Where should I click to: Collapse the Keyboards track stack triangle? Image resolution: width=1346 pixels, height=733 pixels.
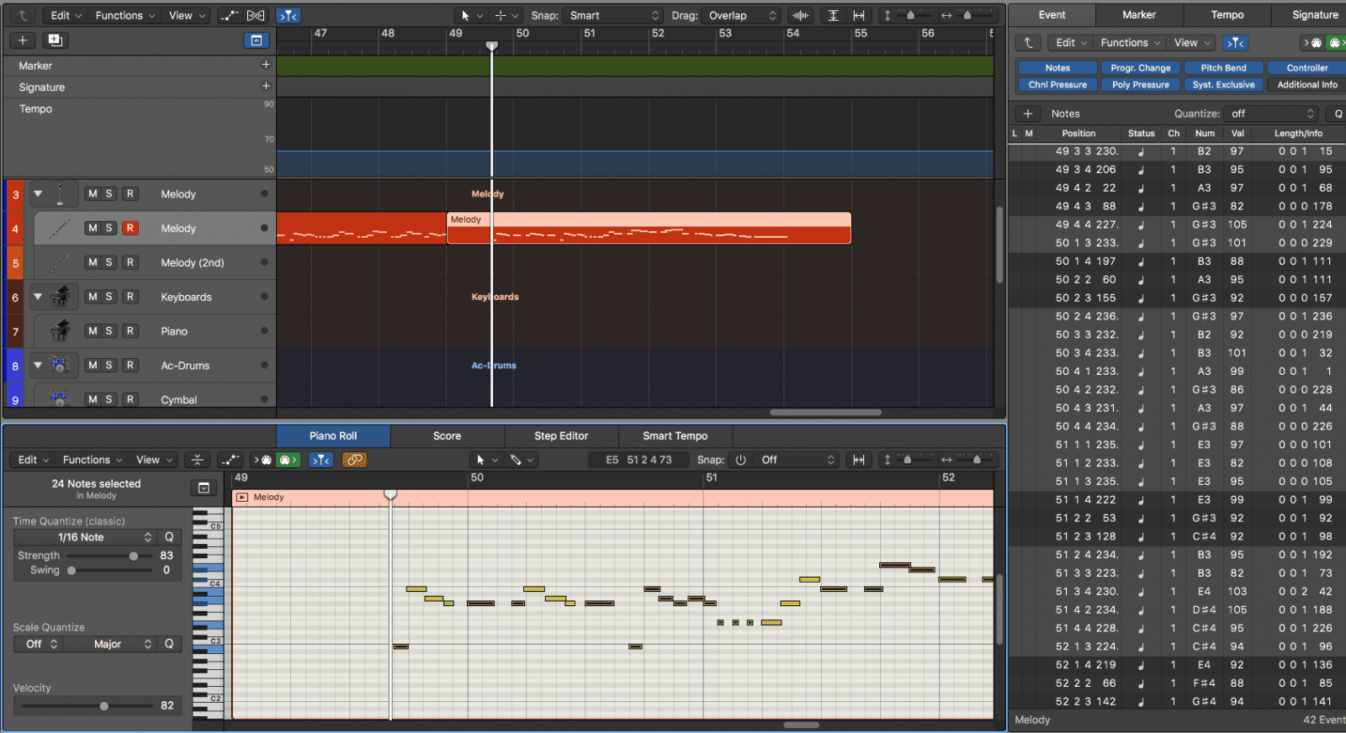[x=38, y=296]
